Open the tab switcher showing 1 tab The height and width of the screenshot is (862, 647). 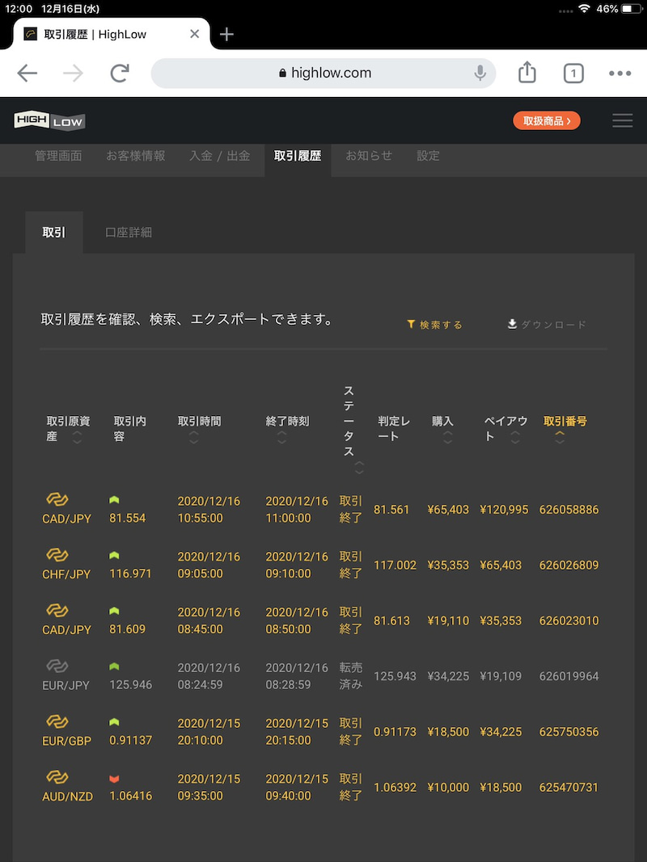(573, 74)
